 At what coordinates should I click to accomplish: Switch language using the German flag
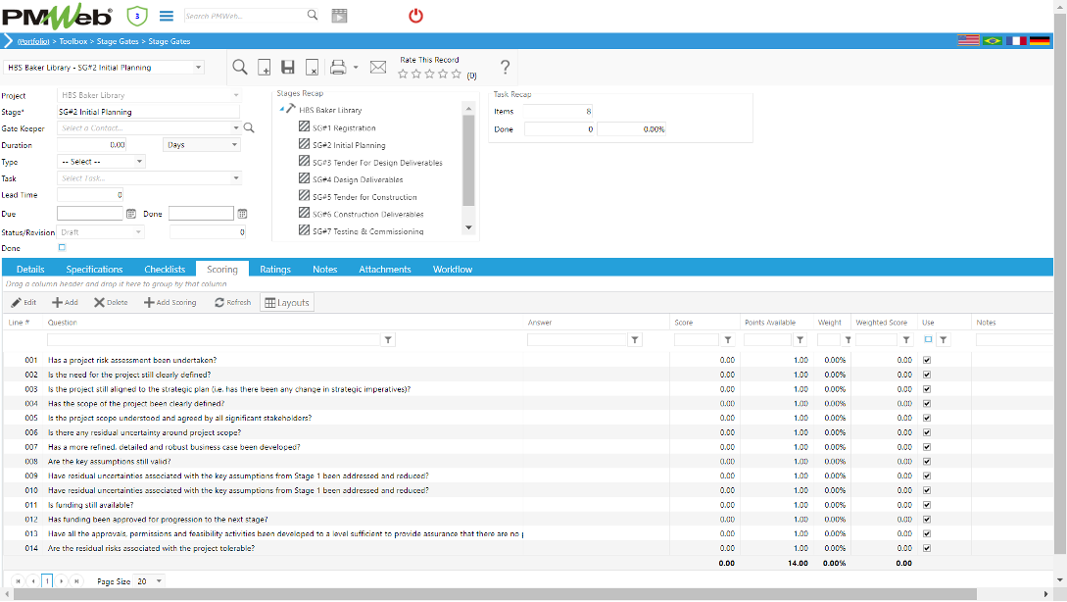[x=1040, y=41]
